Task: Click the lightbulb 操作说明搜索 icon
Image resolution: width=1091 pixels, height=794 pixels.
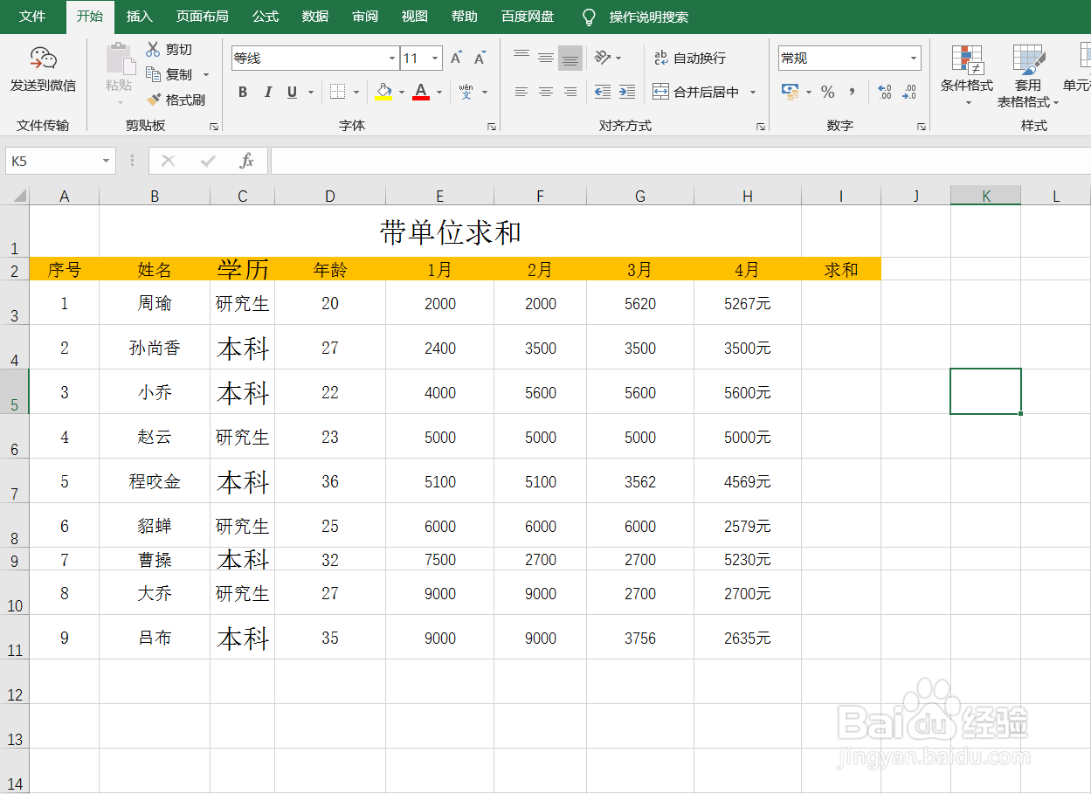Action: [590, 17]
